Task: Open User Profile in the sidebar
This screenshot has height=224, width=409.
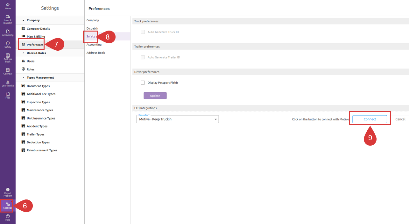Action: point(8,83)
